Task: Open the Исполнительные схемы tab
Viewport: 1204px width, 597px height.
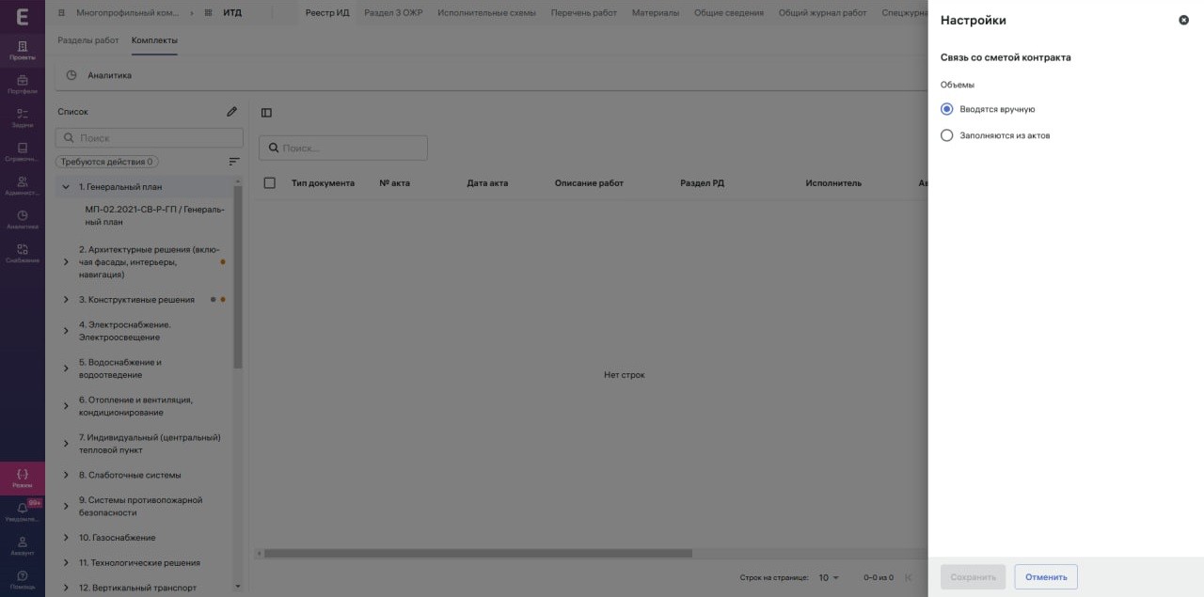Action: pos(486,13)
